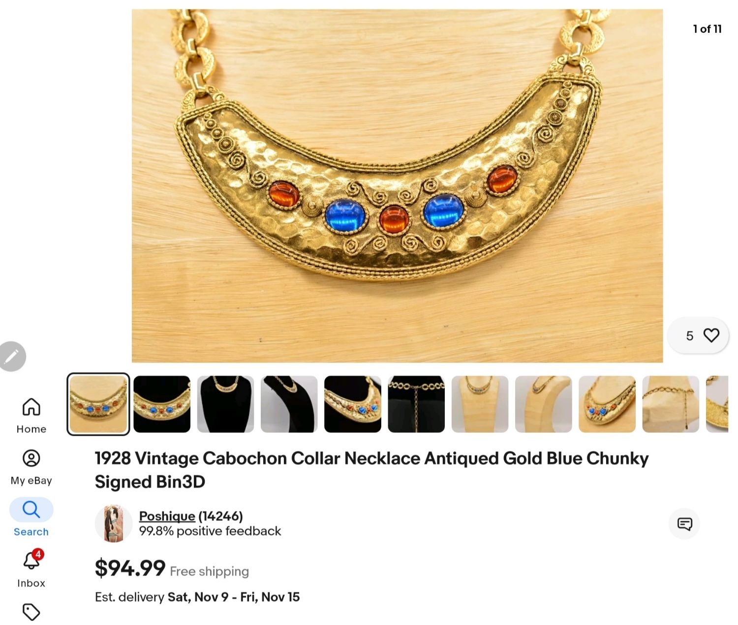The width and height of the screenshot is (738, 625).
Task: Tap the pencil edit floating icon
Action: 12,356
